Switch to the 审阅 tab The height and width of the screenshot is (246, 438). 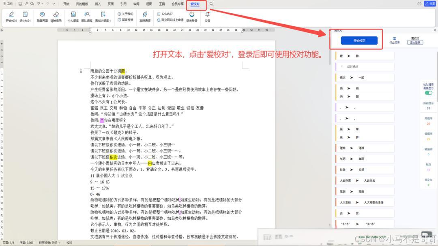[136, 4]
